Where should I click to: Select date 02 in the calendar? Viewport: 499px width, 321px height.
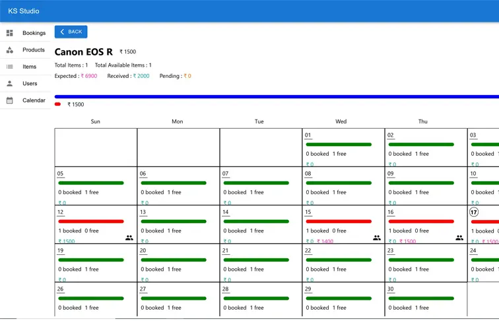tap(391, 135)
